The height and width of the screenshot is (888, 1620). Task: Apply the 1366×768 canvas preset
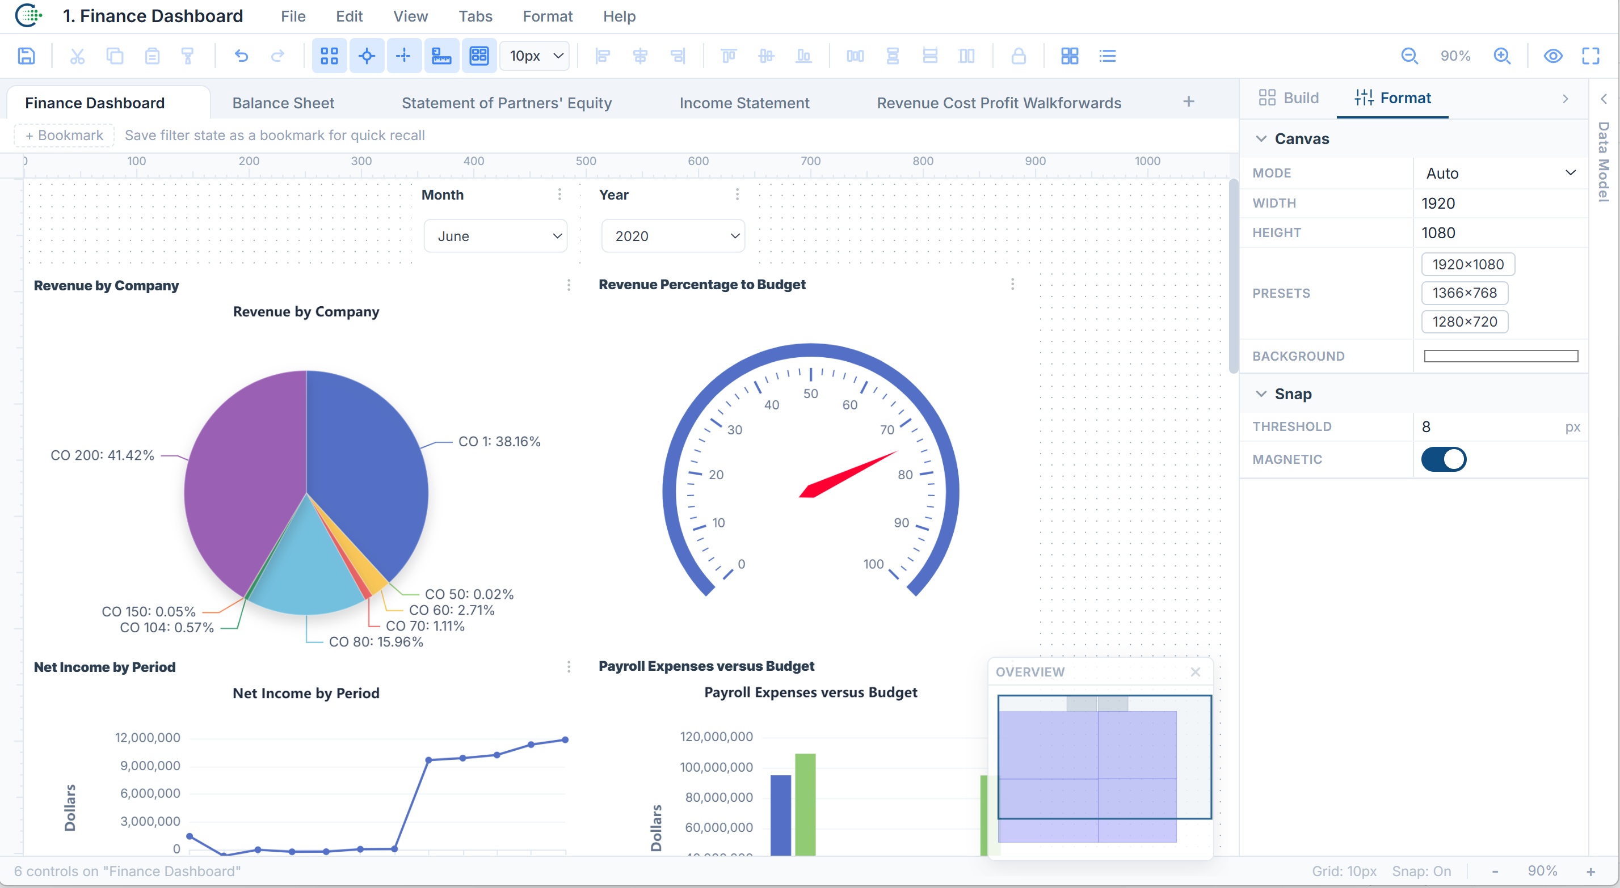click(1465, 292)
